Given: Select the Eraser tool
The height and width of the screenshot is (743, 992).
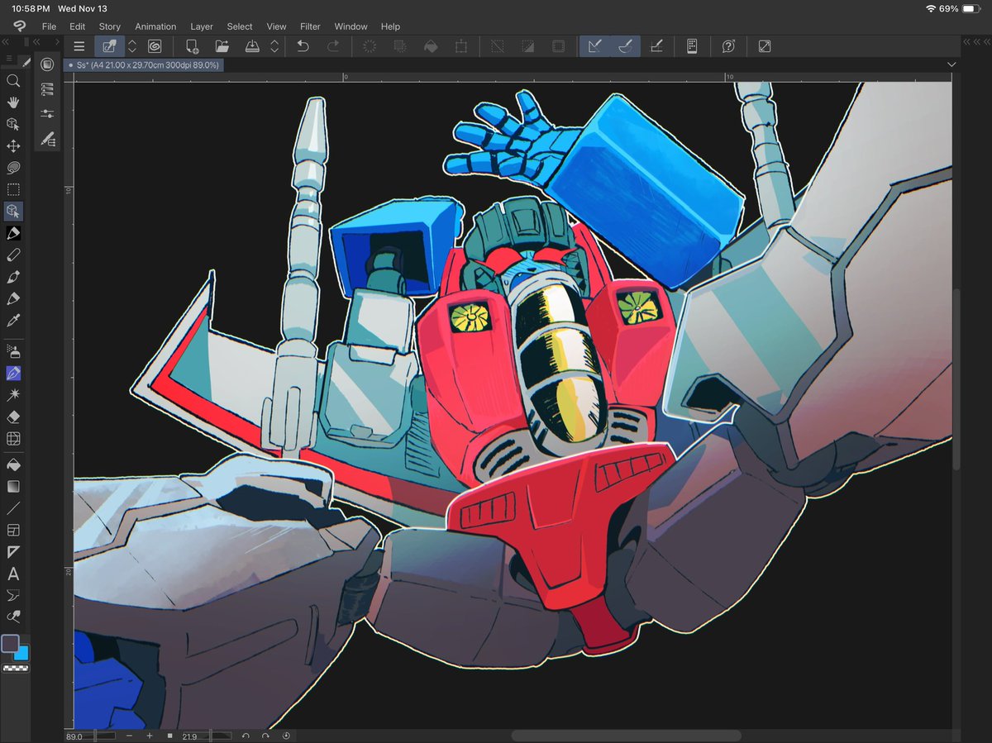Looking at the screenshot, I should (13, 417).
